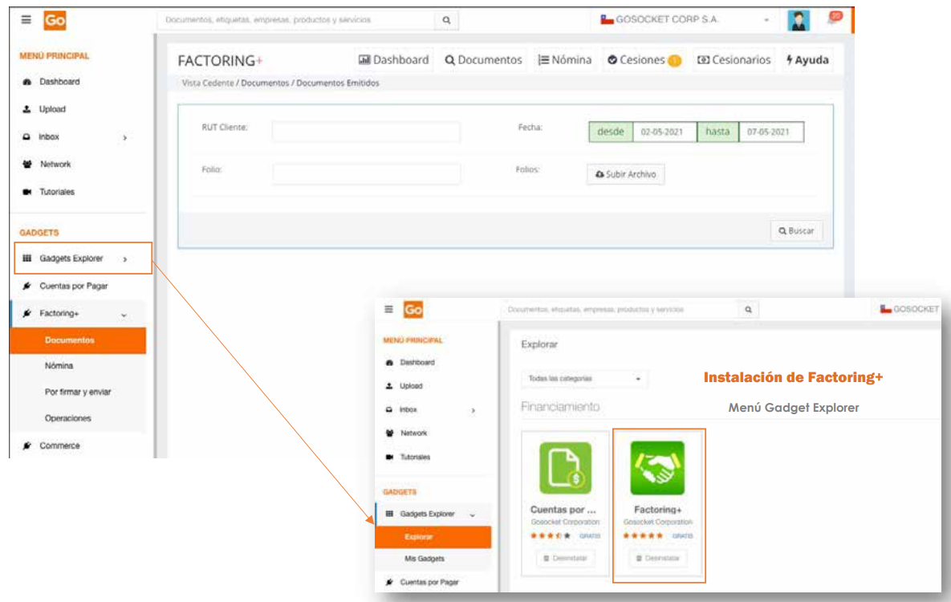
Task: Open the Cesionarios tab
Action: click(x=734, y=60)
